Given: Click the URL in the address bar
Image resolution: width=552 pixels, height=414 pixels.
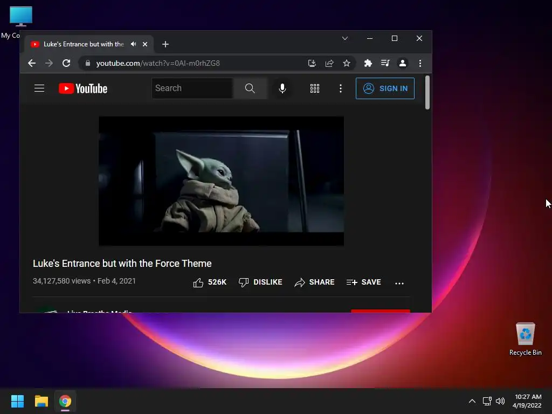Looking at the screenshot, I should click(x=158, y=64).
